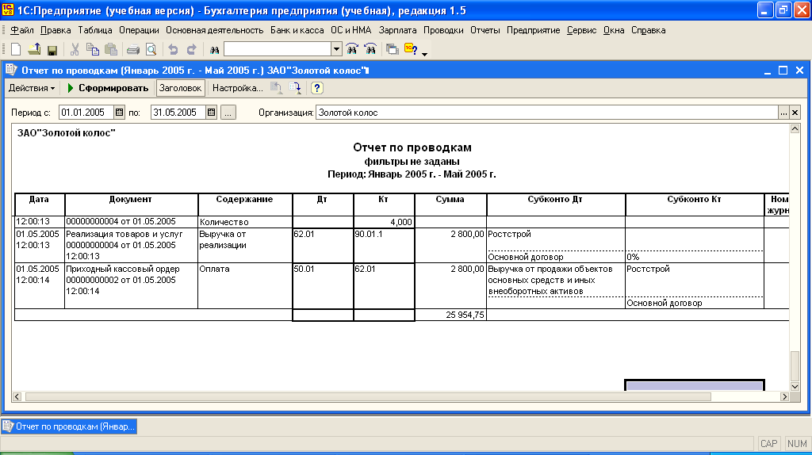The height and width of the screenshot is (455, 812).
Task: Click the Undo arrow icon
Action: (173, 49)
